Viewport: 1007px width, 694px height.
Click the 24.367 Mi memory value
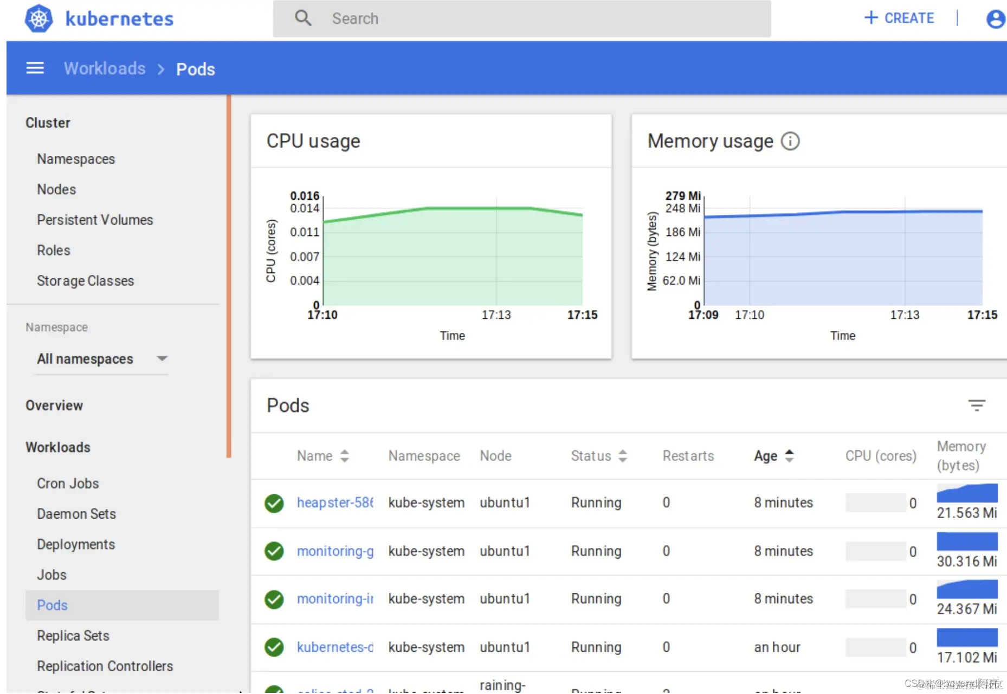(967, 609)
